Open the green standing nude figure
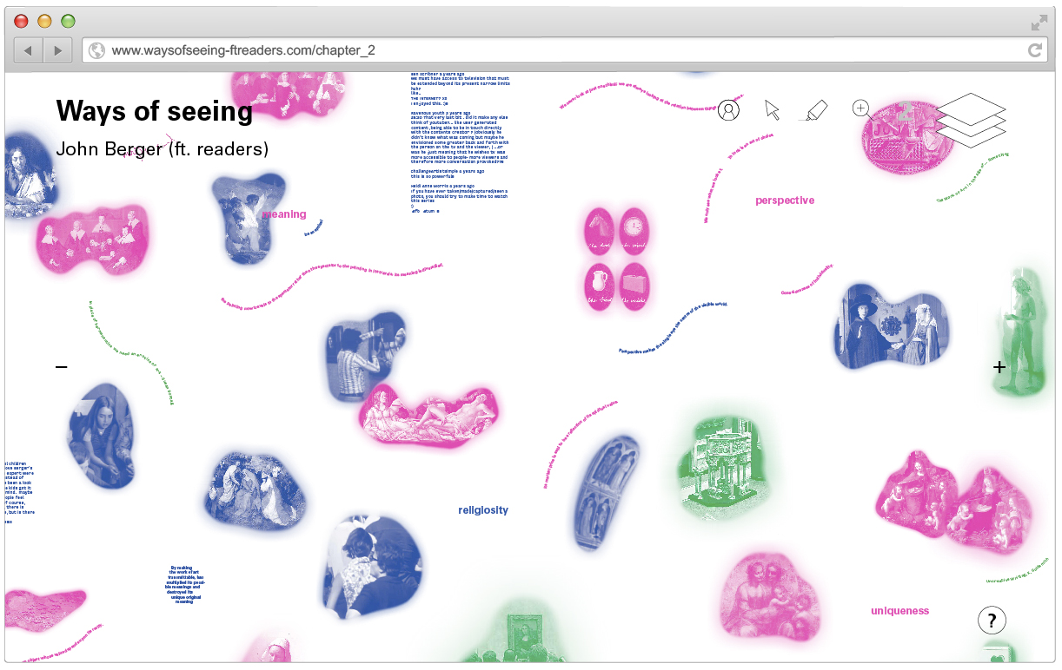Viewport: 1062px width, 670px height. 1019,332
